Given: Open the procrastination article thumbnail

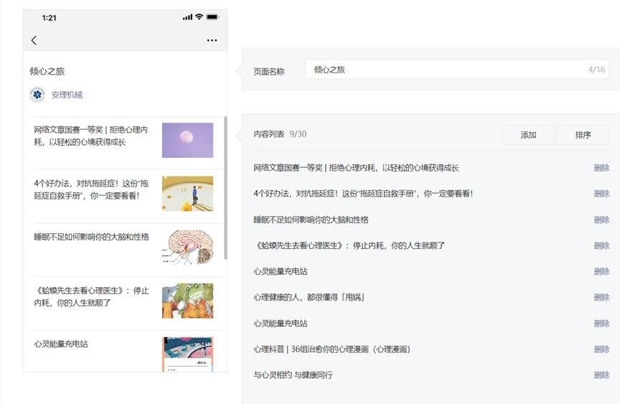Looking at the screenshot, I should pyautogui.click(x=187, y=194).
